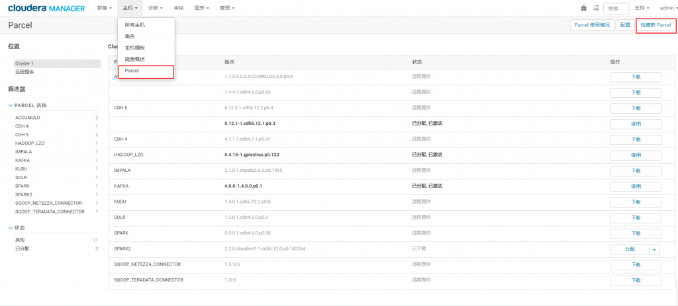Screen dimensions: 678x306
Task: Click the 配置 button
Action: point(625,25)
